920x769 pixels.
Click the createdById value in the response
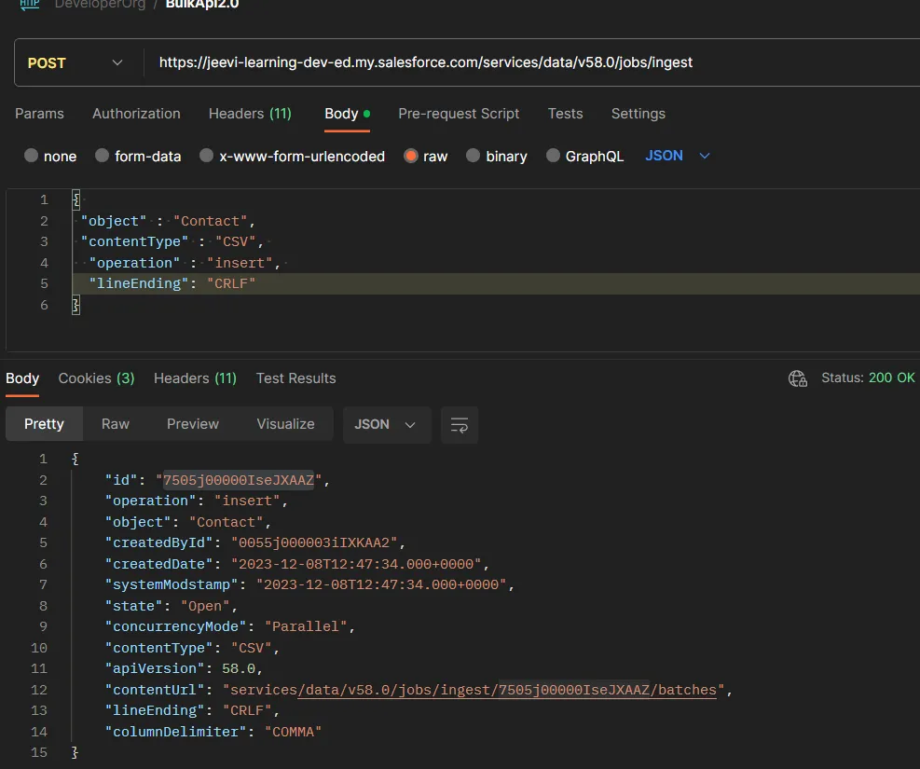pyautogui.click(x=314, y=542)
